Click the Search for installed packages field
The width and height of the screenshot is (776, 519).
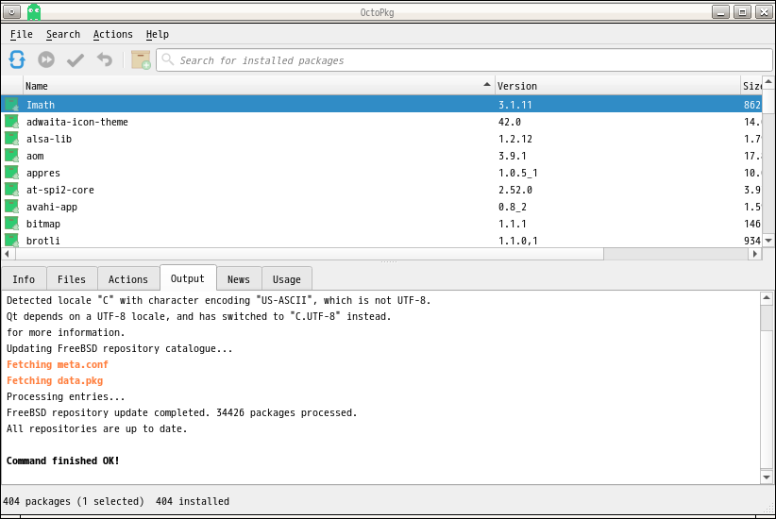(x=464, y=59)
